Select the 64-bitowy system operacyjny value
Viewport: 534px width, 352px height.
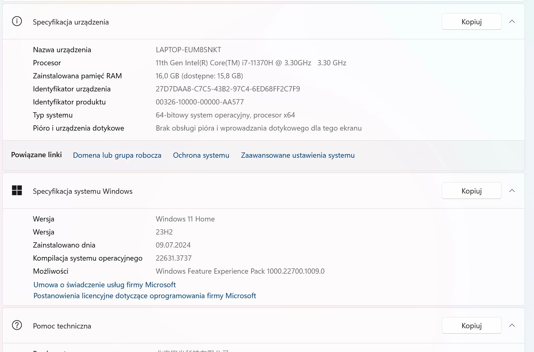(x=225, y=115)
